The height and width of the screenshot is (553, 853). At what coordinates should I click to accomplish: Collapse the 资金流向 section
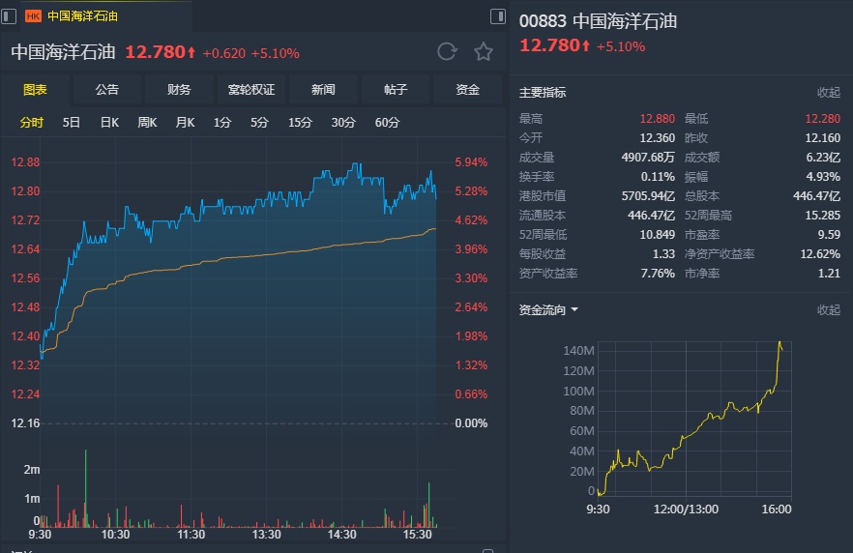pyautogui.click(x=829, y=310)
